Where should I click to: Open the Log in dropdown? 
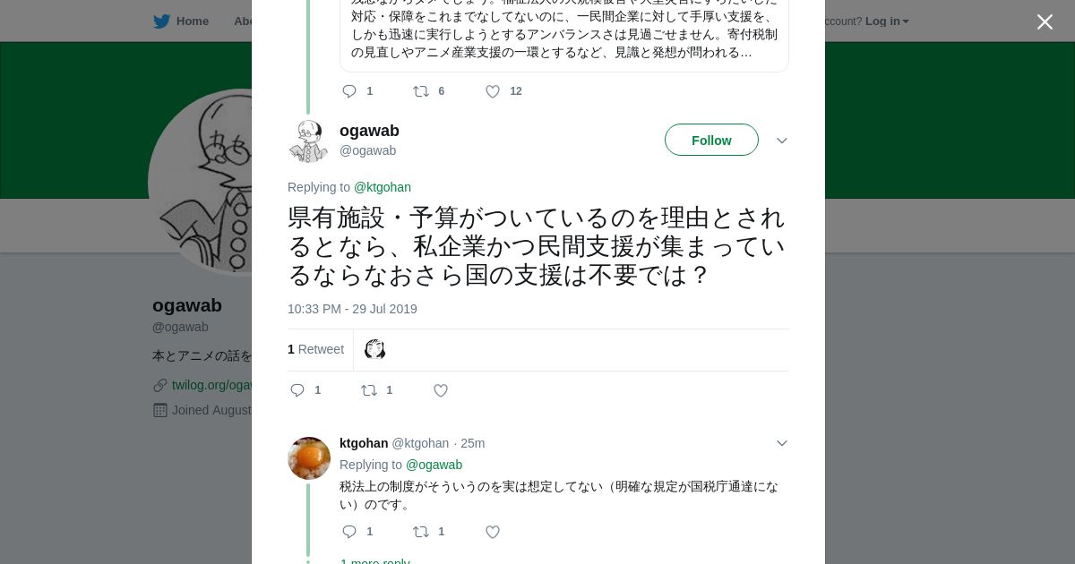click(886, 21)
